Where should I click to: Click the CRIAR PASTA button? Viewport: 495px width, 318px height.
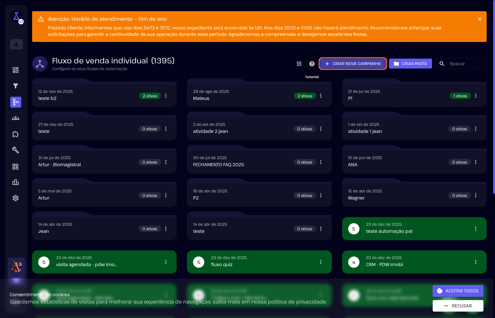(x=410, y=64)
